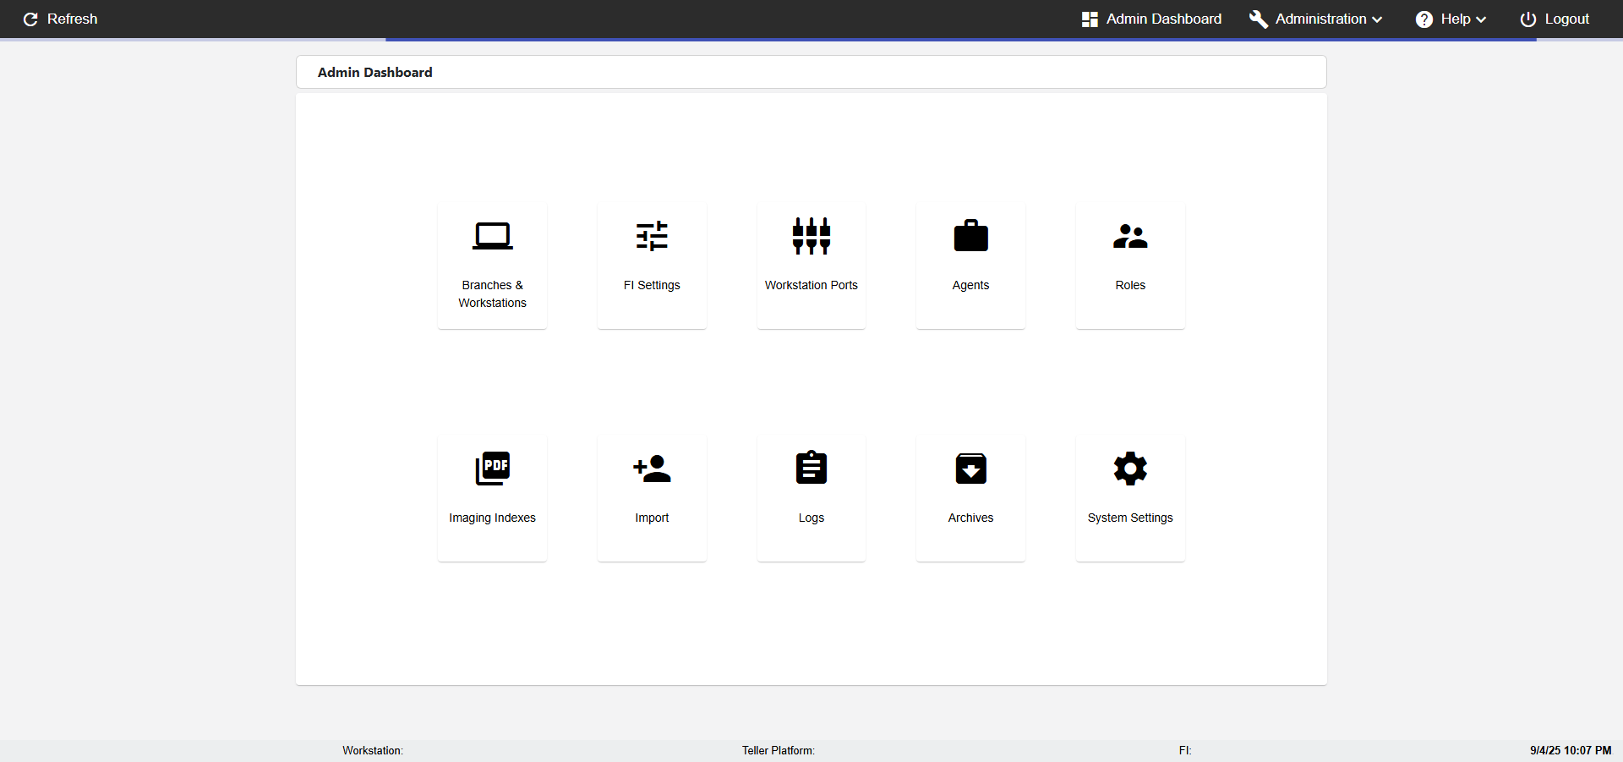Go to Admin Dashboard in top bar
1623x762 pixels.
[x=1164, y=19]
